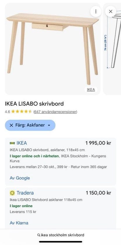Select the Tradera 1 150,00 kr offer
The image size is (121, 245).
coord(61,208)
